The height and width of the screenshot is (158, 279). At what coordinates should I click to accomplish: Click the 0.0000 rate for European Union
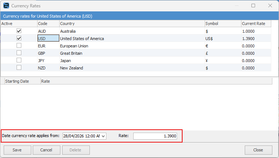click(x=256, y=46)
